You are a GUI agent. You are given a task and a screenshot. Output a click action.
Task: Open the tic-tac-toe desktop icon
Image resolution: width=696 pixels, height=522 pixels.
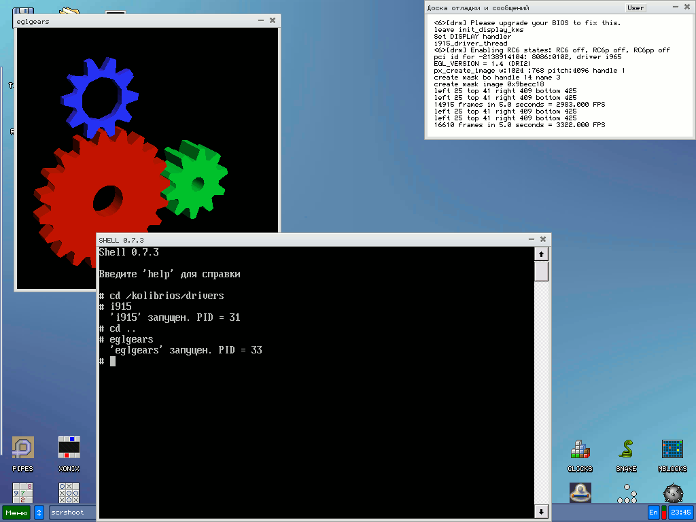click(69, 493)
